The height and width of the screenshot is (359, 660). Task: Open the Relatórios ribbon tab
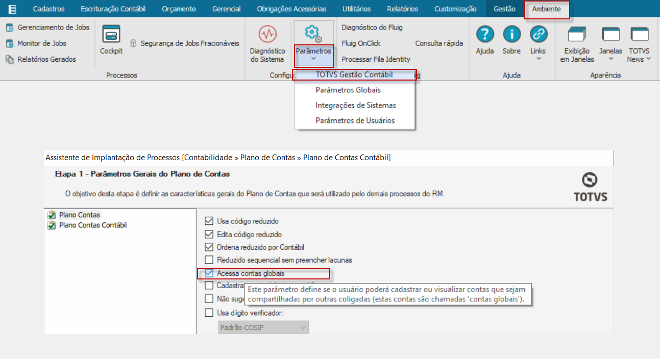[x=402, y=9]
